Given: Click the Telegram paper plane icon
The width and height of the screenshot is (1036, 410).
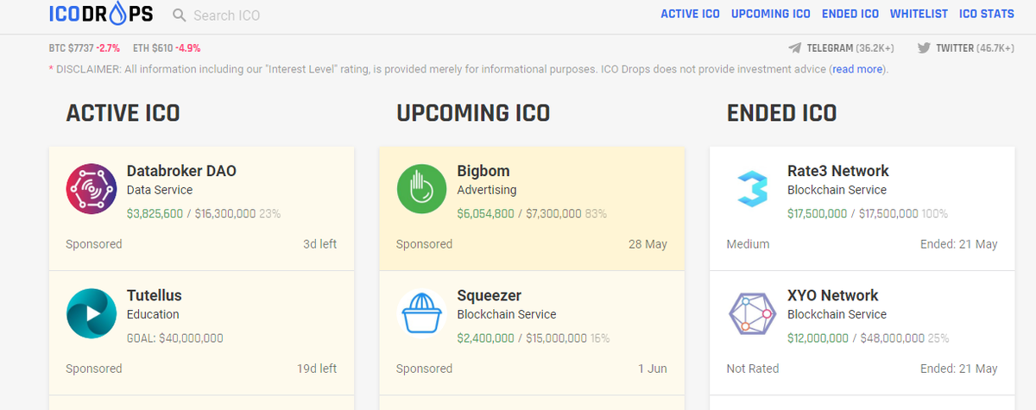Looking at the screenshot, I should point(794,48).
